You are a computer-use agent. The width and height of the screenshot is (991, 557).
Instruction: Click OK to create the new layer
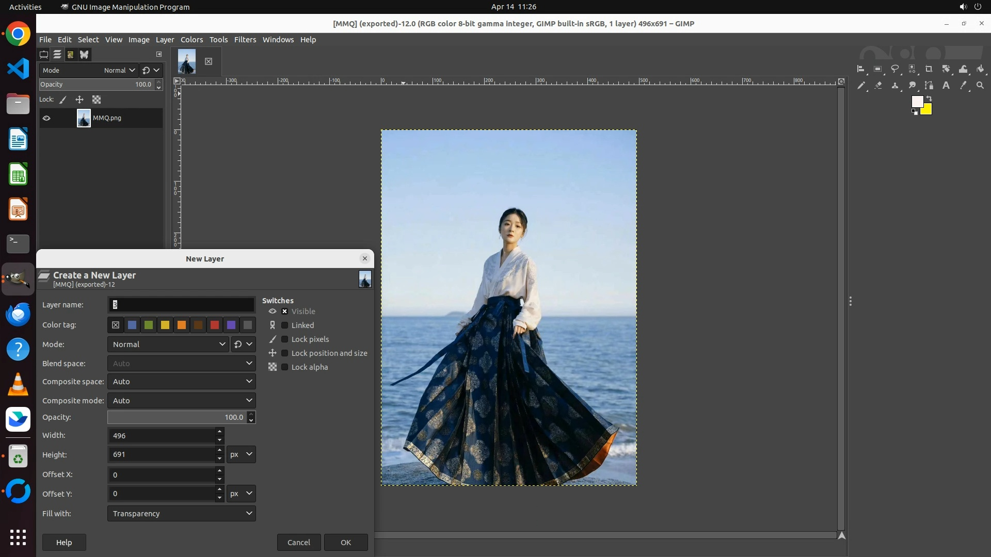click(345, 543)
